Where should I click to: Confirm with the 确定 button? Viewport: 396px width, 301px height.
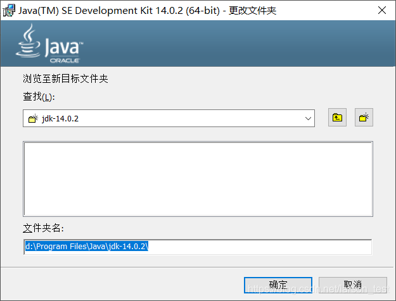point(278,285)
